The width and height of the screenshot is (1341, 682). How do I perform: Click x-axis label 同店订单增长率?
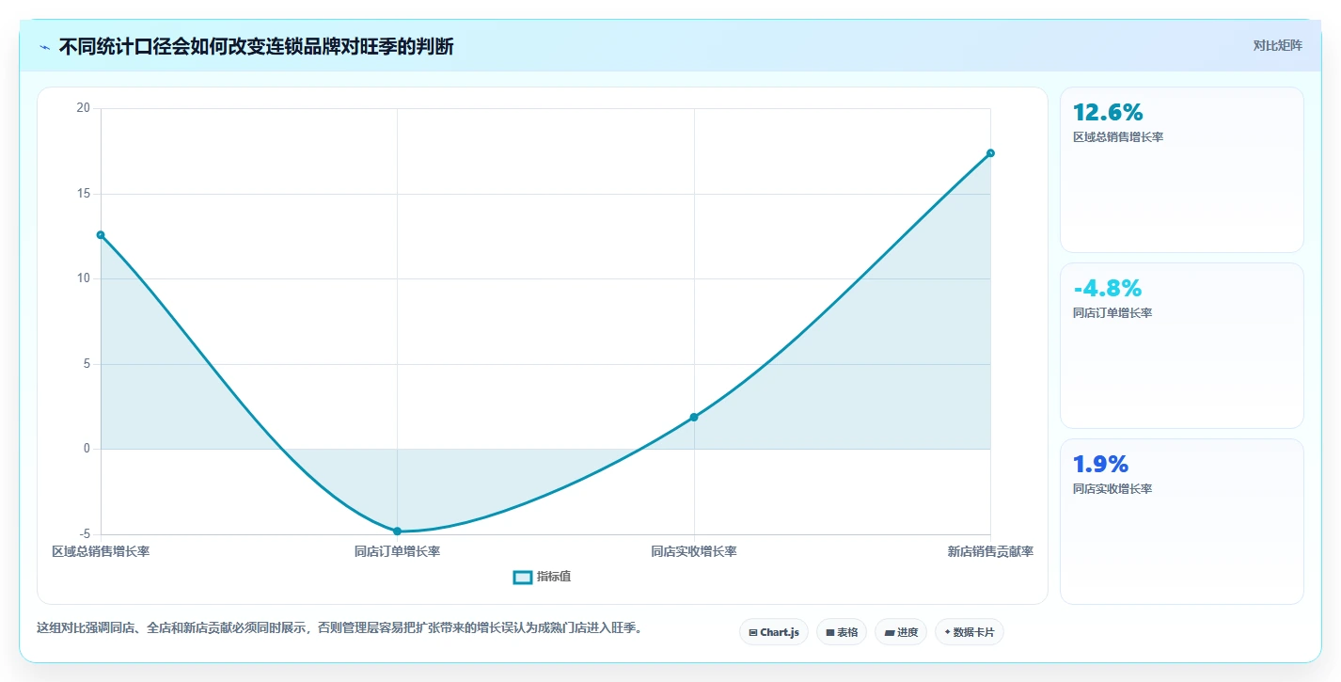[x=397, y=551]
